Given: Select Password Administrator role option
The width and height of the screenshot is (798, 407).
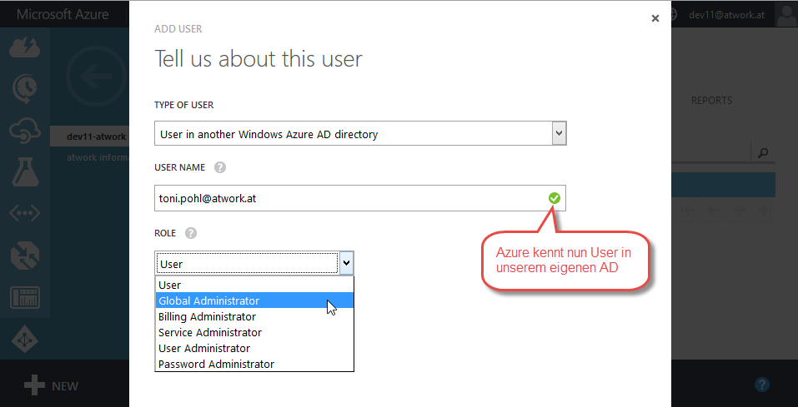Looking at the screenshot, I should pos(216,364).
